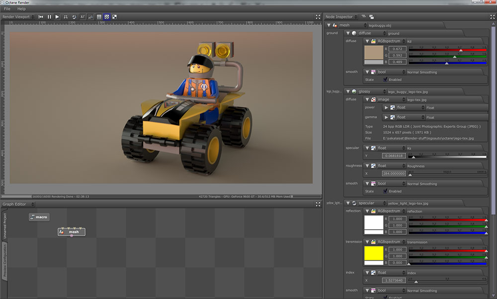Click the ground diffuse tan color swatch
The height and width of the screenshot is (299, 497).
click(374, 53)
